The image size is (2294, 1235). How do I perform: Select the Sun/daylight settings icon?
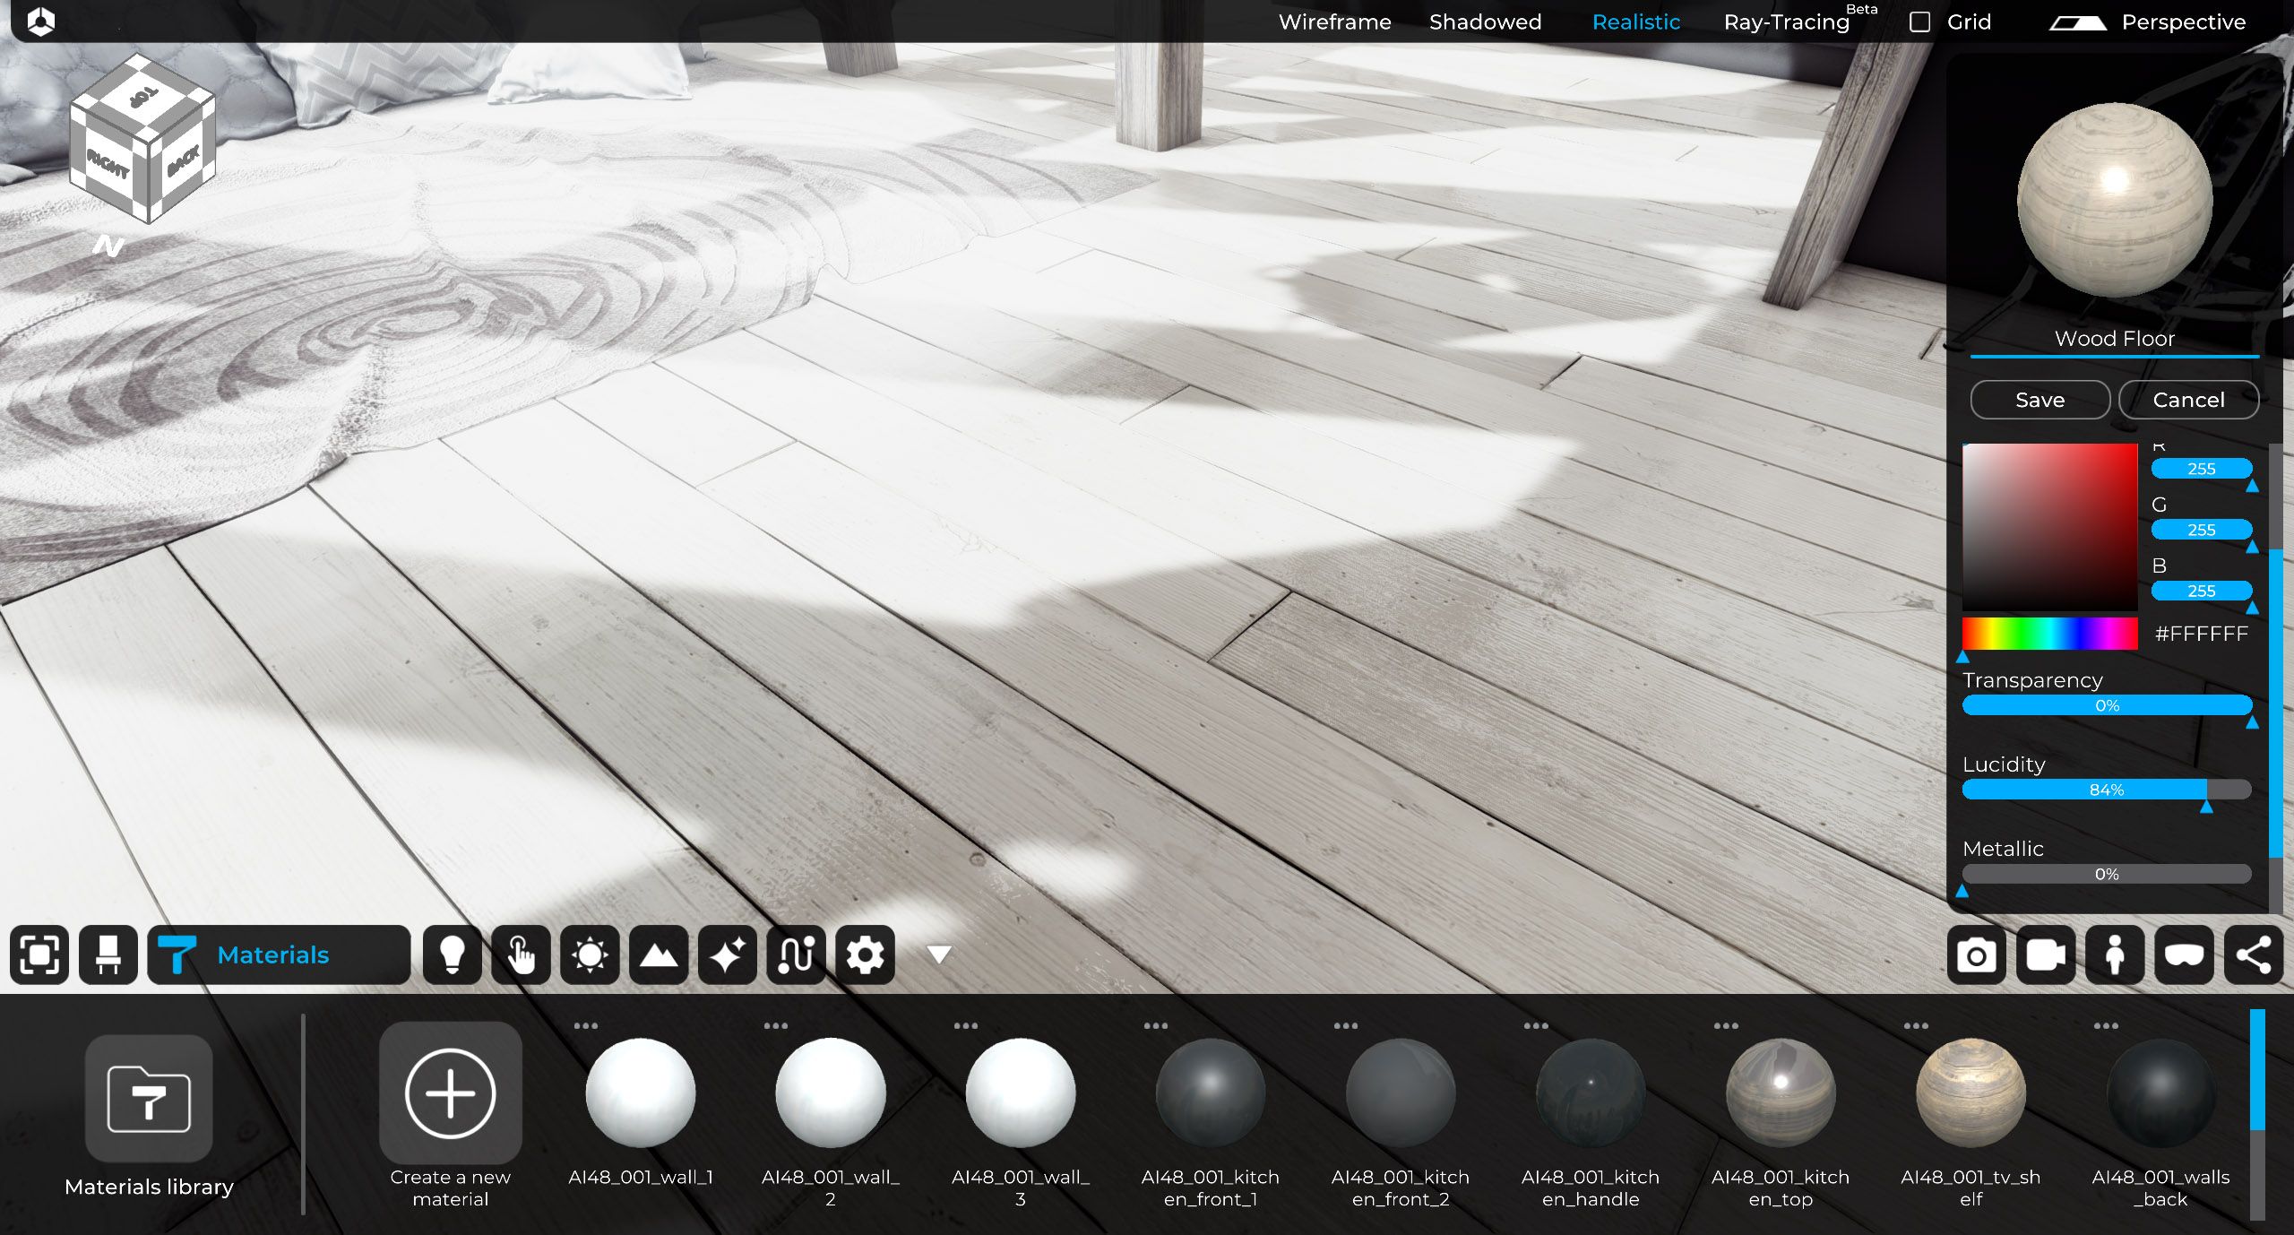coord(591,954)
